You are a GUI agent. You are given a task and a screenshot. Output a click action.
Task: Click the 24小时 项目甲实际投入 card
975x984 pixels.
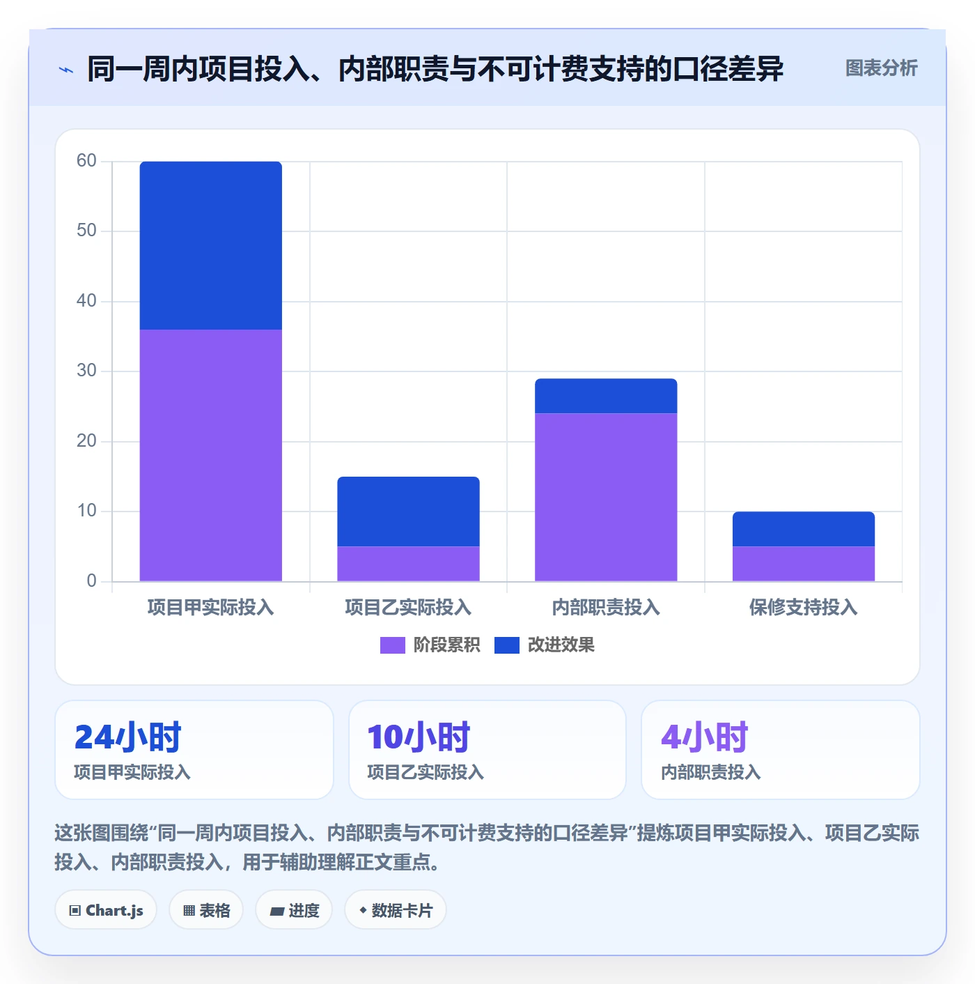click(194, 750)
